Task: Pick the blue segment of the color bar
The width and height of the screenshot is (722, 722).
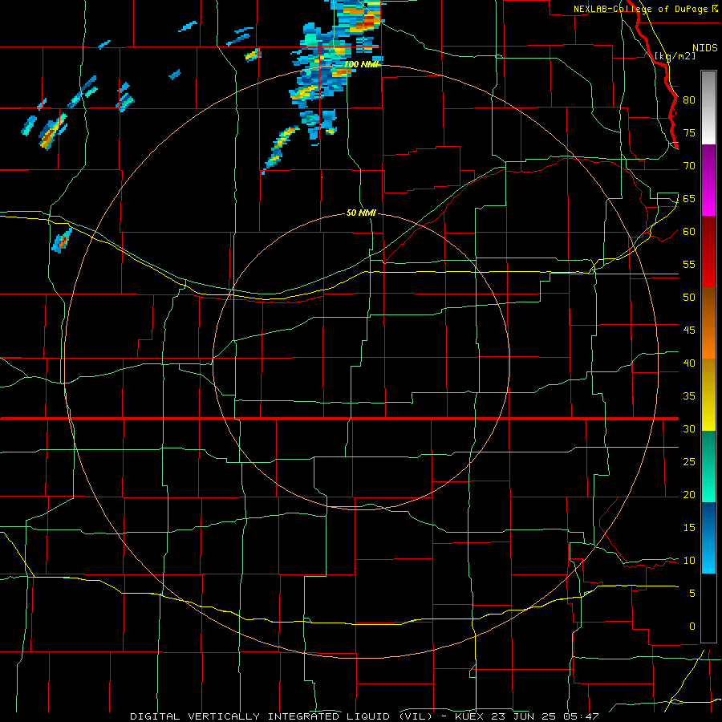Action: (x=708, y=537)
